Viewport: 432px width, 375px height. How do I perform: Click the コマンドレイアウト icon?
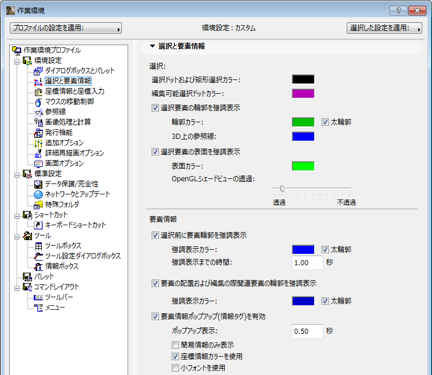click(x=27, y=287)
